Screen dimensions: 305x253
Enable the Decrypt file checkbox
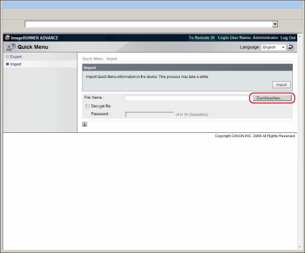click(87, 106)
